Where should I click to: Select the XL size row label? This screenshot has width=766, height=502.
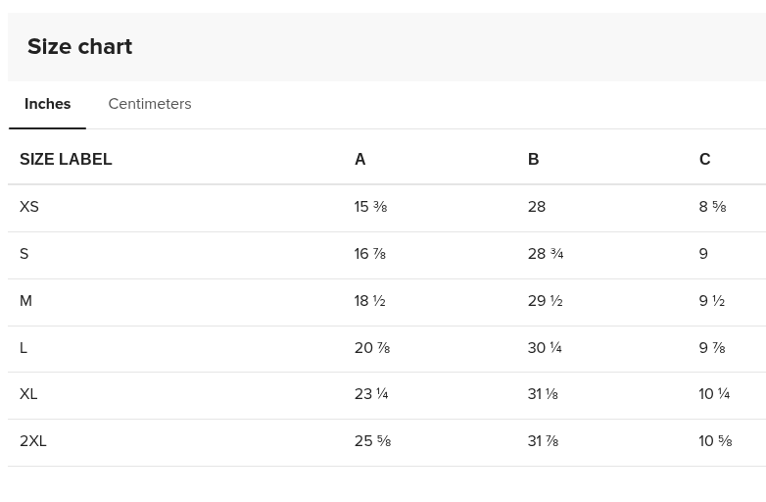click(x=28, y=394)
